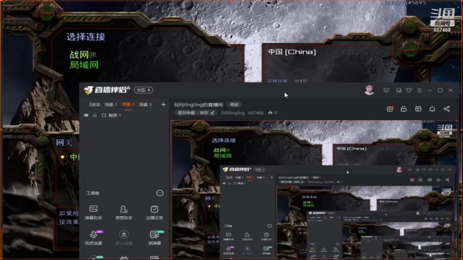
Task: Open the 视频连麦 tool
Action: pos(93,237)
